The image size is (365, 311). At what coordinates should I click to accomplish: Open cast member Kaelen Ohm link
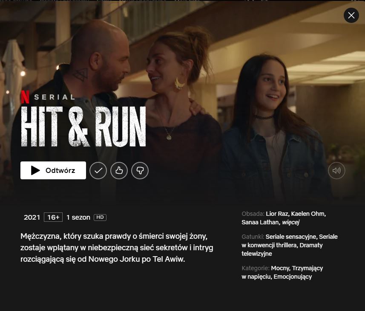pos(308,214)
